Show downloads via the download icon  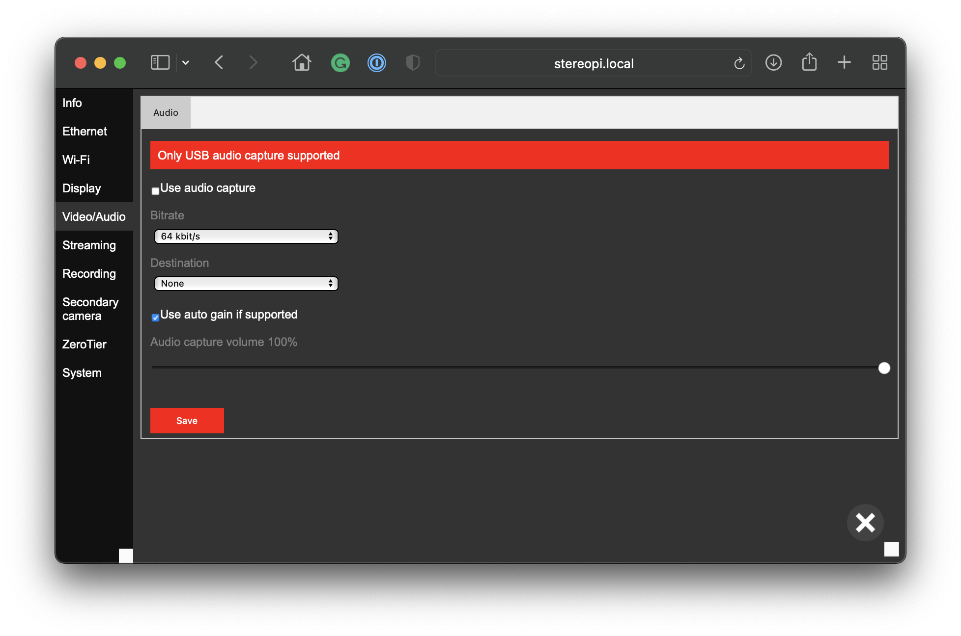(773, 63)
